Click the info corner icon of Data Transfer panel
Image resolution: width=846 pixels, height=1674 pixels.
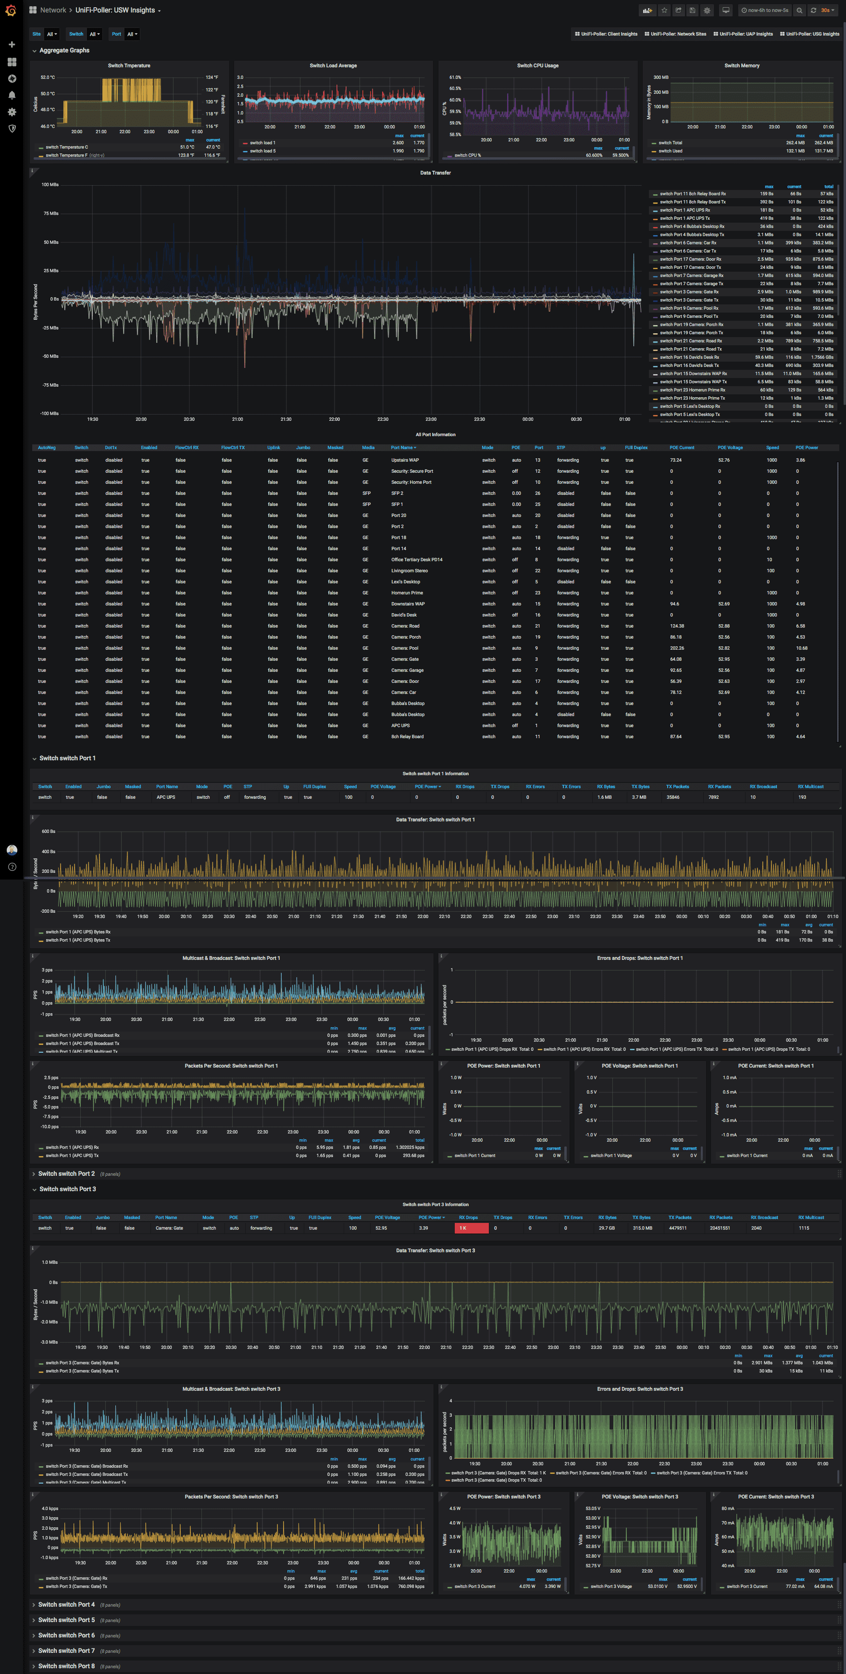(x=32, y=170)
